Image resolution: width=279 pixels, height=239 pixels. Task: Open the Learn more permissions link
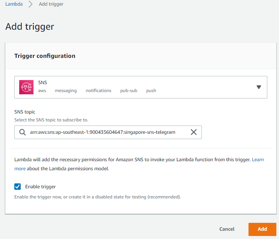pyautogui.click(x=258, y=160)
